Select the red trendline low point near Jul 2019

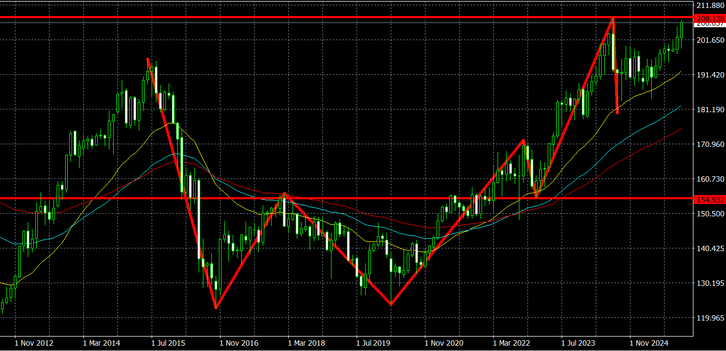[391, 305]
